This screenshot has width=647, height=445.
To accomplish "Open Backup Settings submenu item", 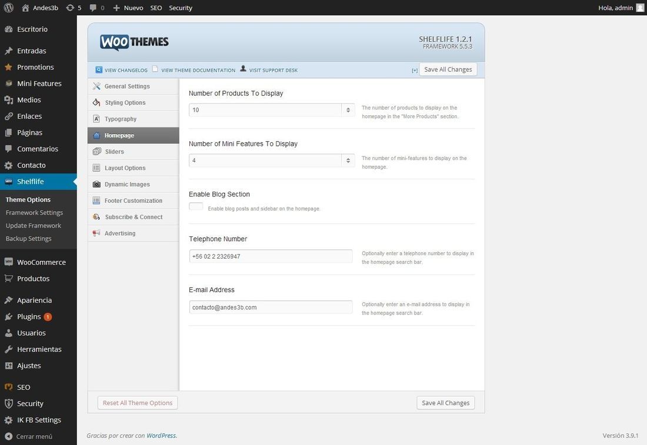I will (x=28, y=239).
